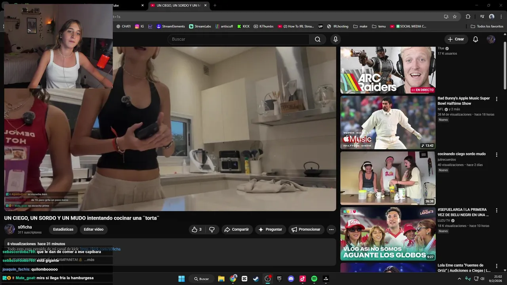Open Chrome media control icon

tap(482, 17)
